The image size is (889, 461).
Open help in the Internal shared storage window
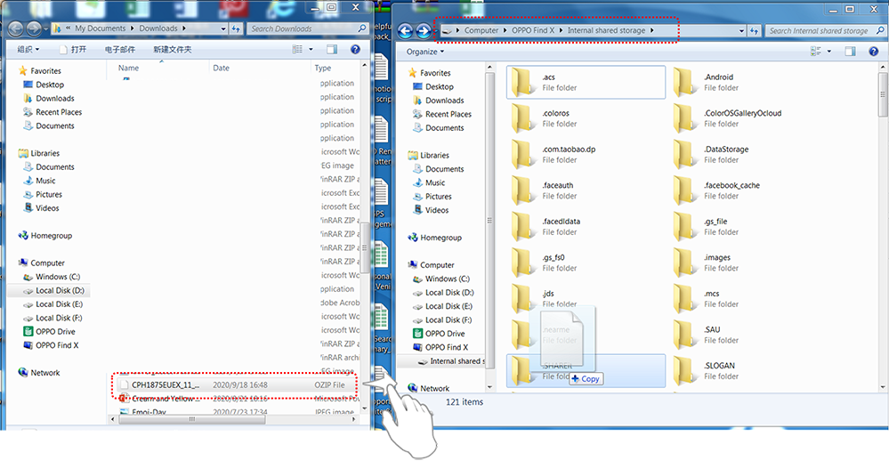873,52
